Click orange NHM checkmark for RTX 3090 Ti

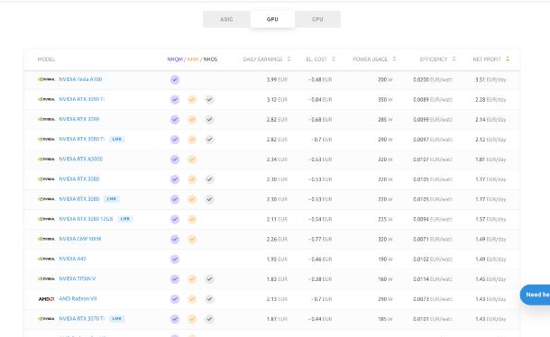click(x=192, y=100)
